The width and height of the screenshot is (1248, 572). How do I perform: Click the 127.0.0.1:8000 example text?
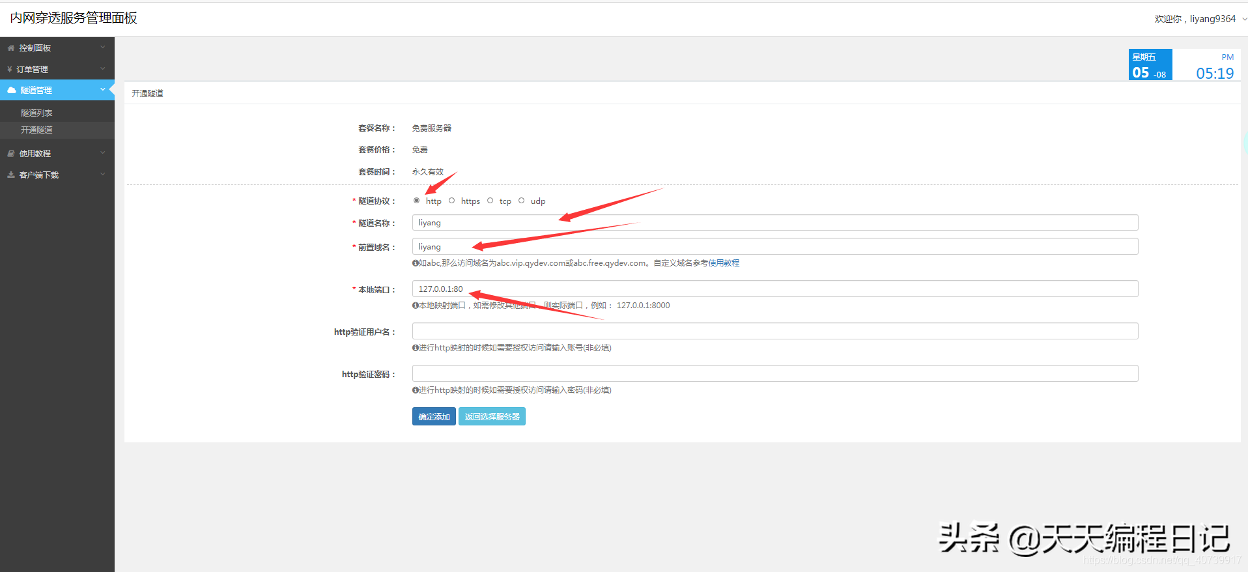pos(644,306)
